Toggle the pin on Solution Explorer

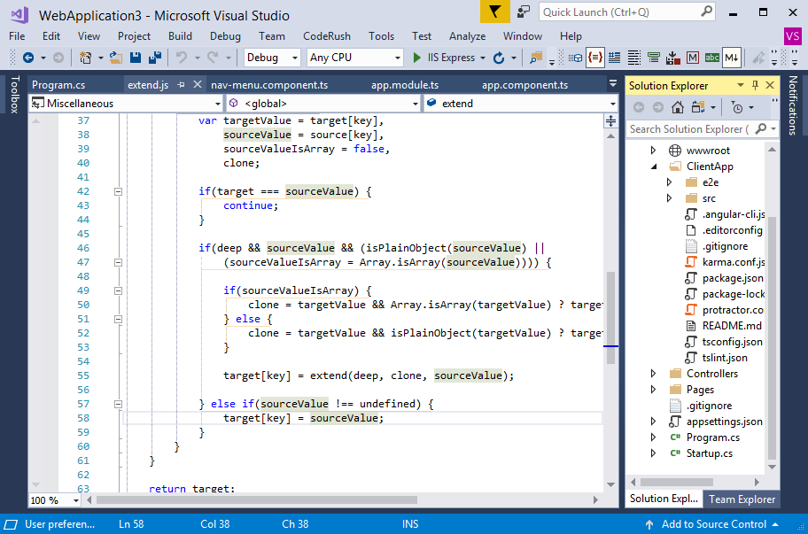coord(755,86)
